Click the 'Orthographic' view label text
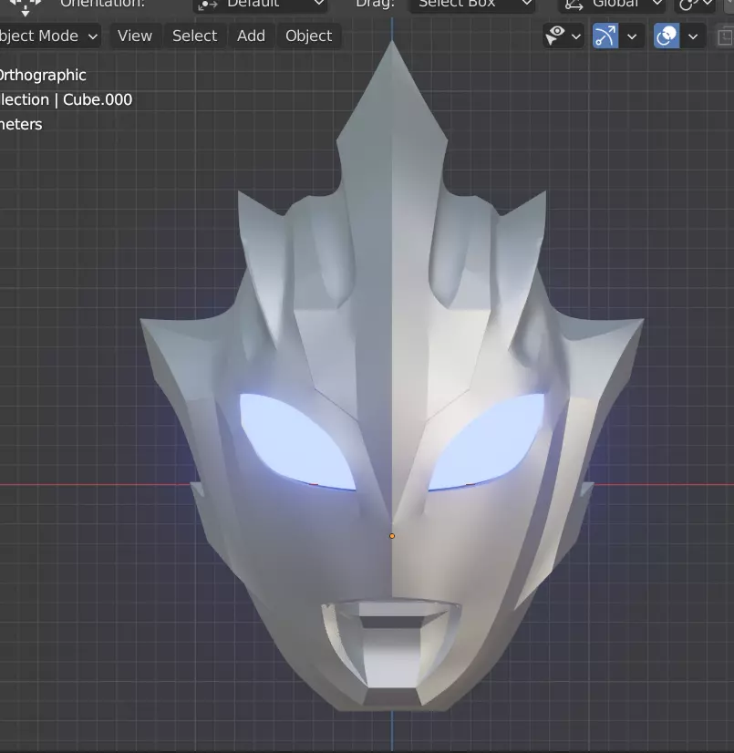Viewport: 734px width, 753px height. (x=43, y=76)
